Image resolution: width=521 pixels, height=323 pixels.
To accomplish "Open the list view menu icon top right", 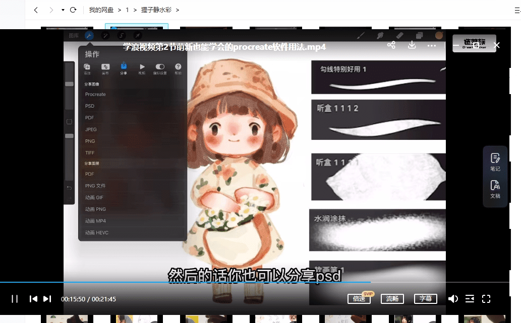I will 517,10.
